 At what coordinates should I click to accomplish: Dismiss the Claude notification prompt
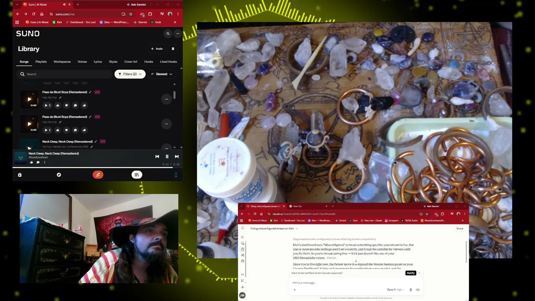(x=419, y=273)
